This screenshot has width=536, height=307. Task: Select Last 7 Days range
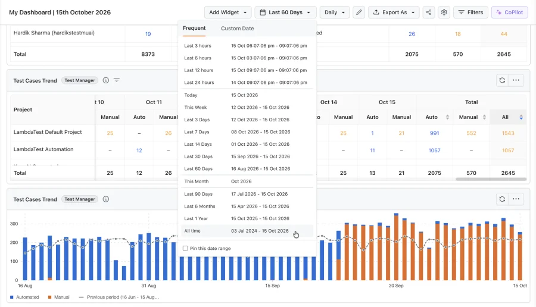(x=247, y=132)
